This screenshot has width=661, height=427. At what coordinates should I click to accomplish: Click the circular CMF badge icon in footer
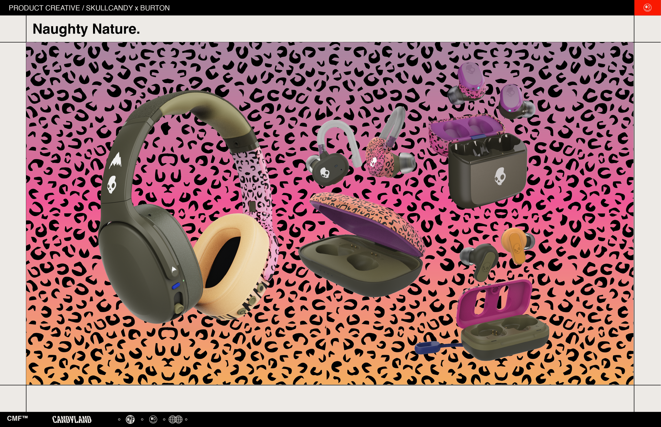point(130,419)
